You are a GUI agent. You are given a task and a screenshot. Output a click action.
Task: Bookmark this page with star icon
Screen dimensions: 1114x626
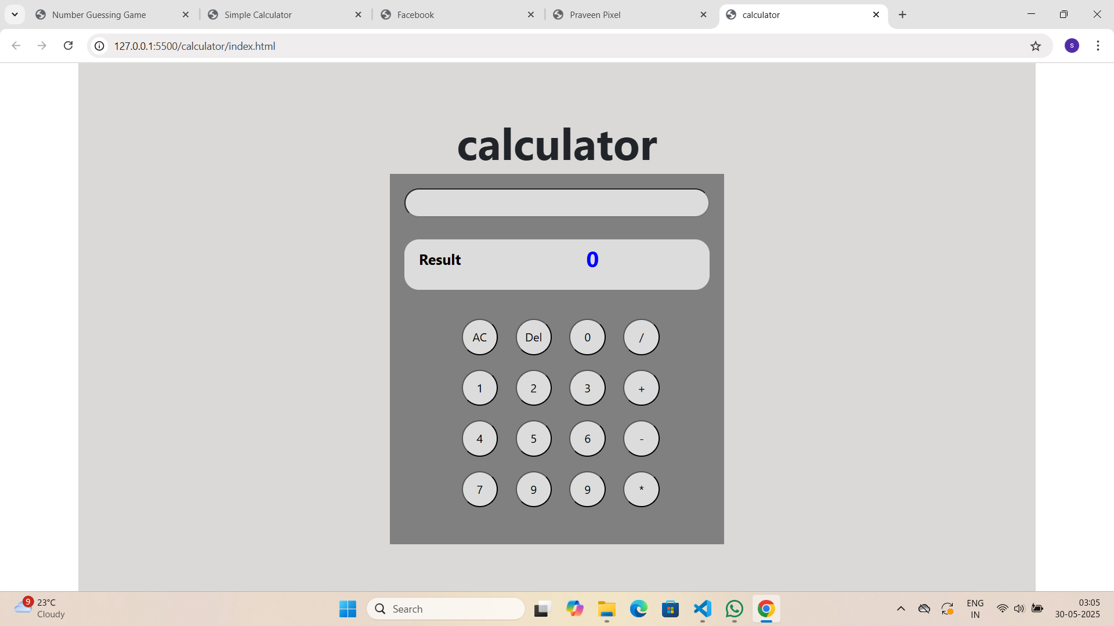pos(1036,46)
